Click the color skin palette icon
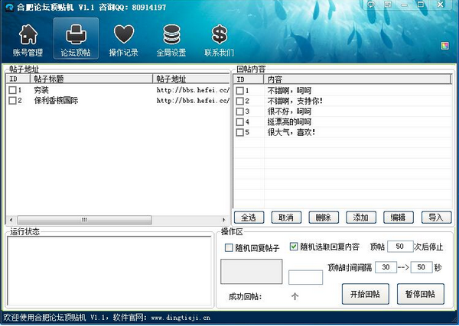 click(x=444, y=46)
